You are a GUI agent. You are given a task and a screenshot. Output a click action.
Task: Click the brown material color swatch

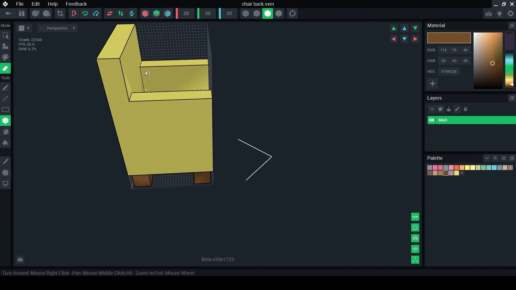449,38
